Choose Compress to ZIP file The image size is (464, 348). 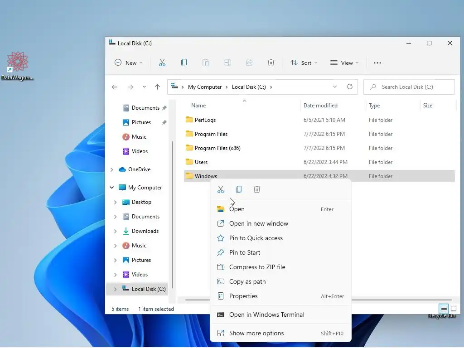[280, 267]
